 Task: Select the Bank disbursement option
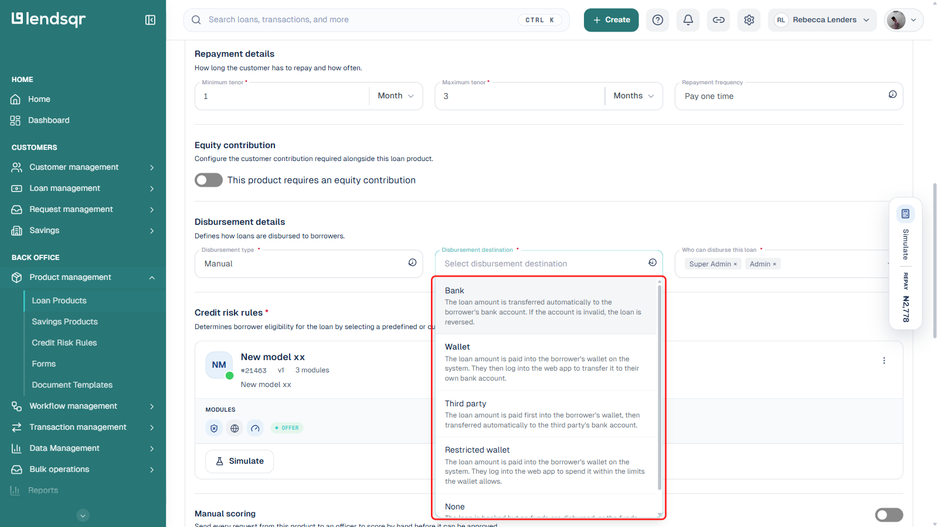click(545, 306)
